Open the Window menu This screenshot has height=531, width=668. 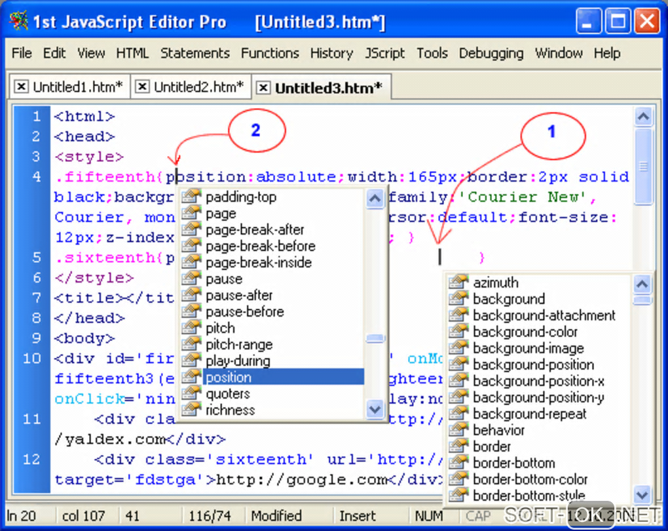click(x=559, y=53)
